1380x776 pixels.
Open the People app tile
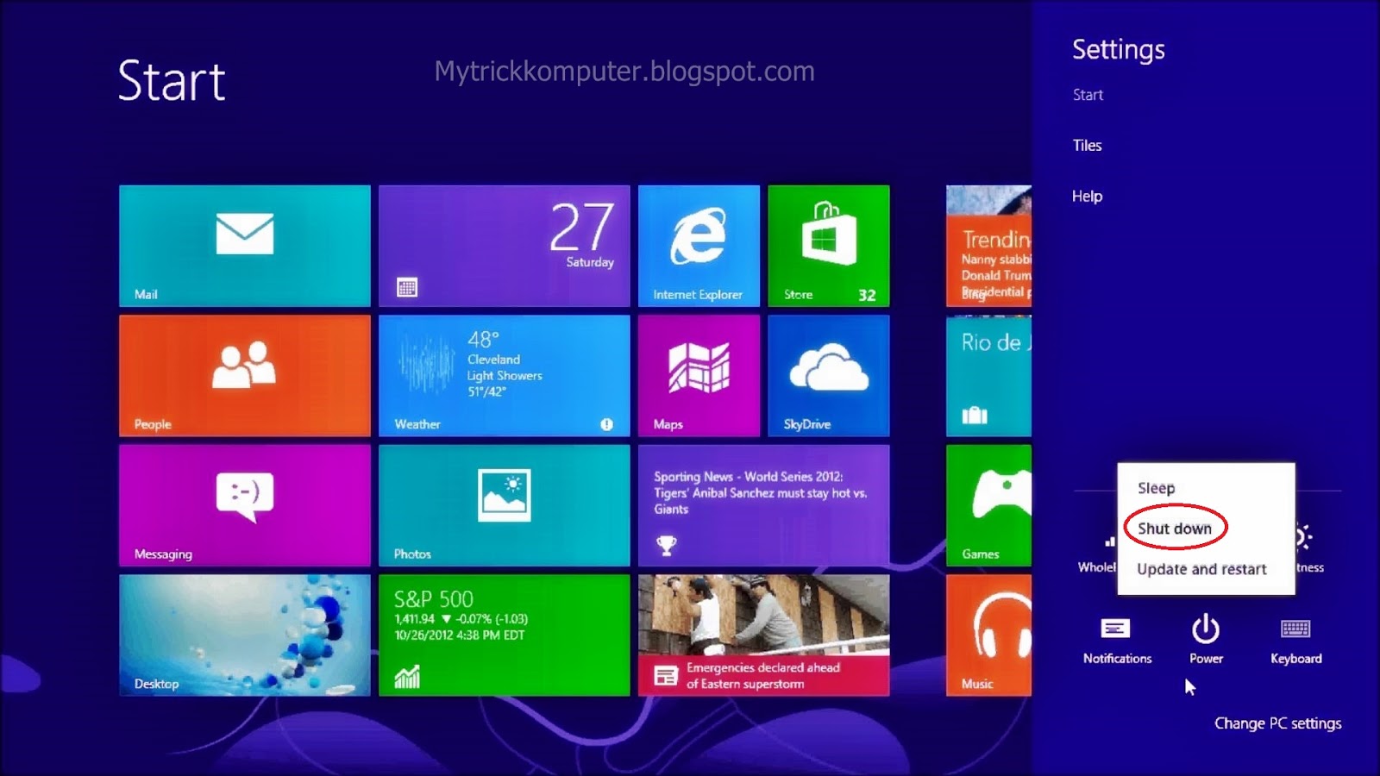[244, 376]
